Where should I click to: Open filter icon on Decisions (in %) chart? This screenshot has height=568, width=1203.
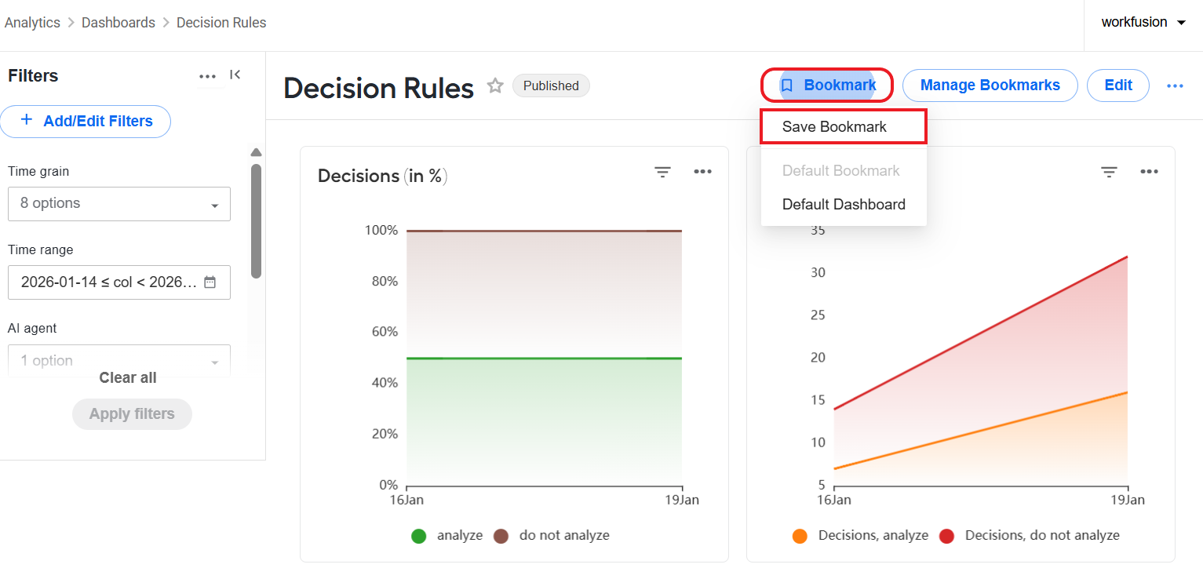(663, 172)
